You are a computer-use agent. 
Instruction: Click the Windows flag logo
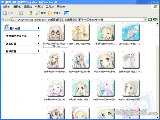coord(156,7)
